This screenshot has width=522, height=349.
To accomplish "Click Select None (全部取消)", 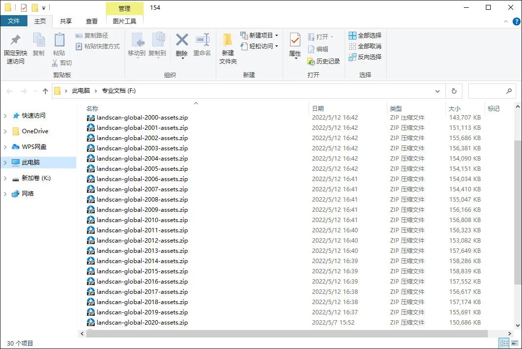I will pyautogui.click(x=365, y=46).
